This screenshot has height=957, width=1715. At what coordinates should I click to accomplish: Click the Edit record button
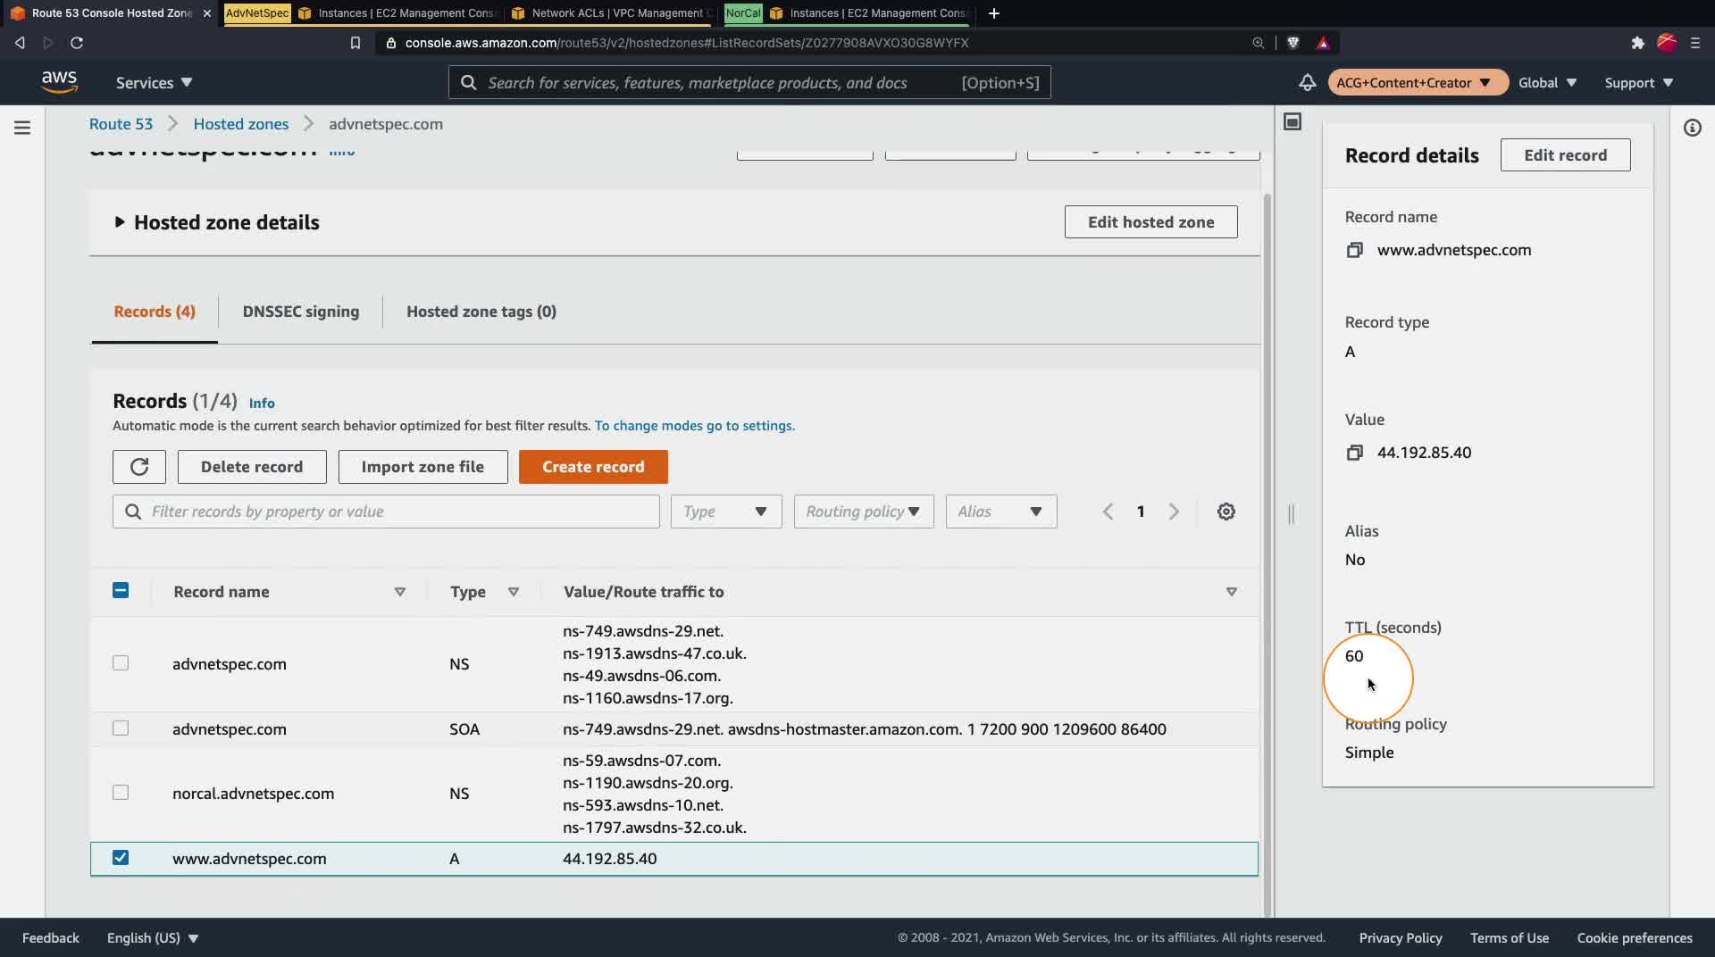[1564, 155]
